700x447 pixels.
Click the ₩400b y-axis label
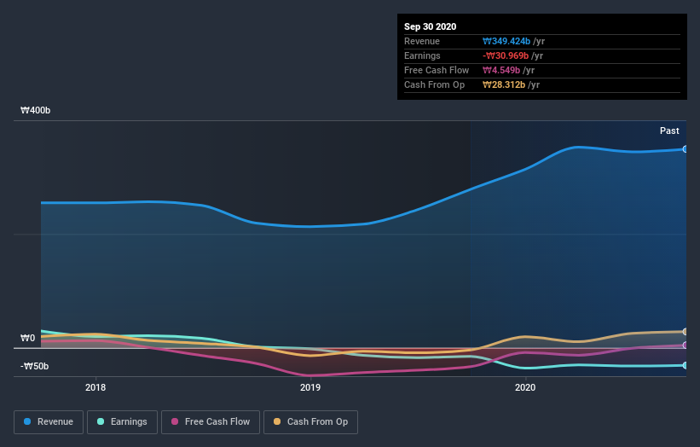[35, 110]
